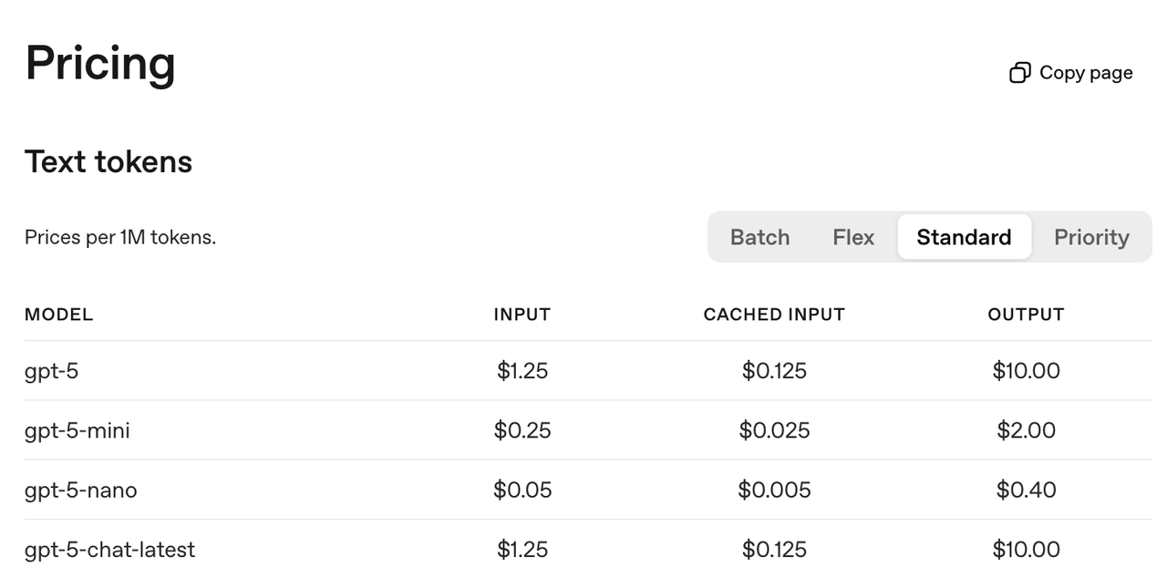Click the CACHED INPUT column header
1167x578 pixels.
(774, 315)
